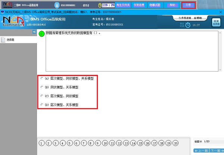Click the 结束选择题 end section button
This screenshot has width=224, height=155.
(x=216, y=22)
